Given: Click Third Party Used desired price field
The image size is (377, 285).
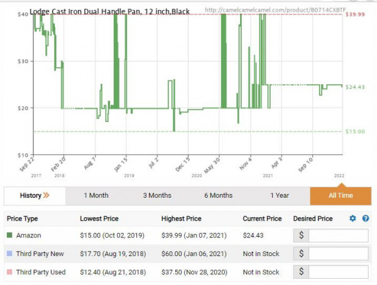Looking at the screenshot, I should click(x=338, y=272).
